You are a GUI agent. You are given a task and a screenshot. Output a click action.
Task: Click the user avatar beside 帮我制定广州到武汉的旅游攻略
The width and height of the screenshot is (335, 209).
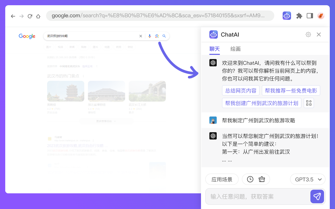click(213, 120)
